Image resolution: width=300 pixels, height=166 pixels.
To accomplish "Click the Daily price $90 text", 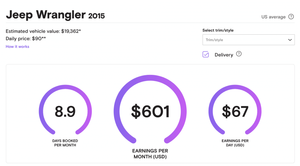I will pos(25,39).
